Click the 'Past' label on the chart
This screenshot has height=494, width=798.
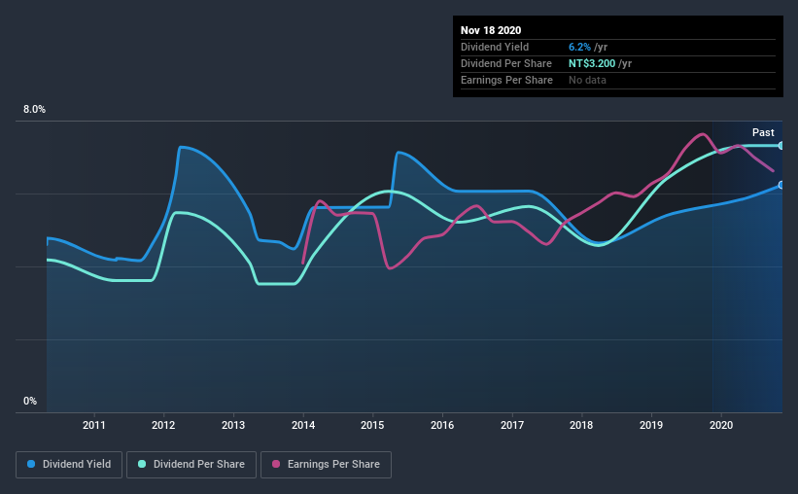763,132
